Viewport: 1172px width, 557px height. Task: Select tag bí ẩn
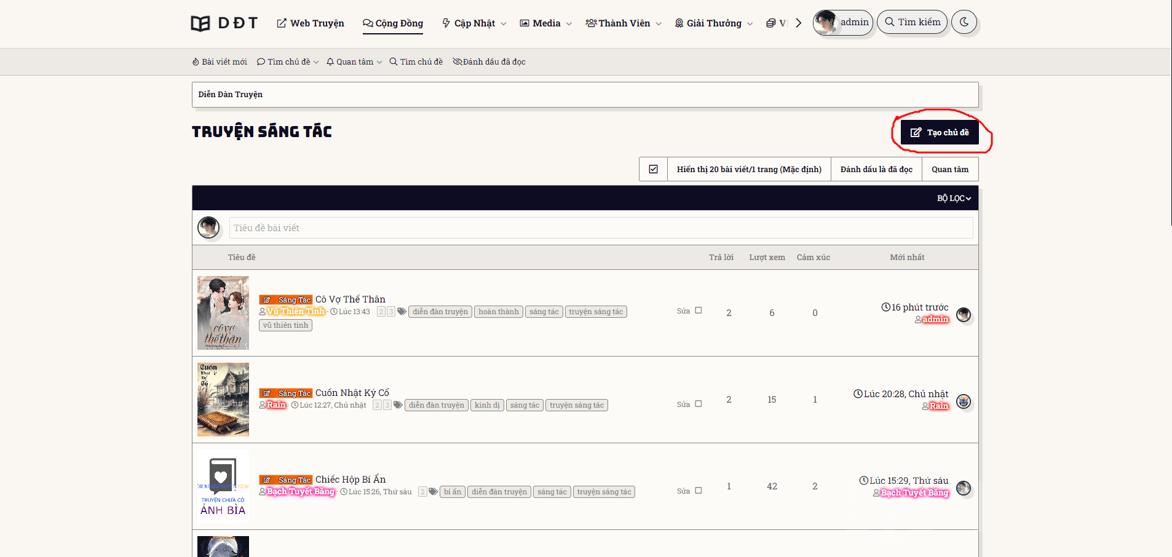pyautogui.click(x=453, y=492)
